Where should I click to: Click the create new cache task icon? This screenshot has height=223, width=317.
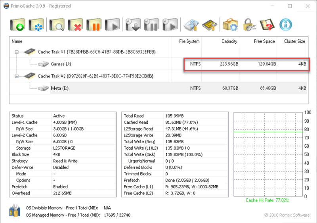(x=17, y=25)
